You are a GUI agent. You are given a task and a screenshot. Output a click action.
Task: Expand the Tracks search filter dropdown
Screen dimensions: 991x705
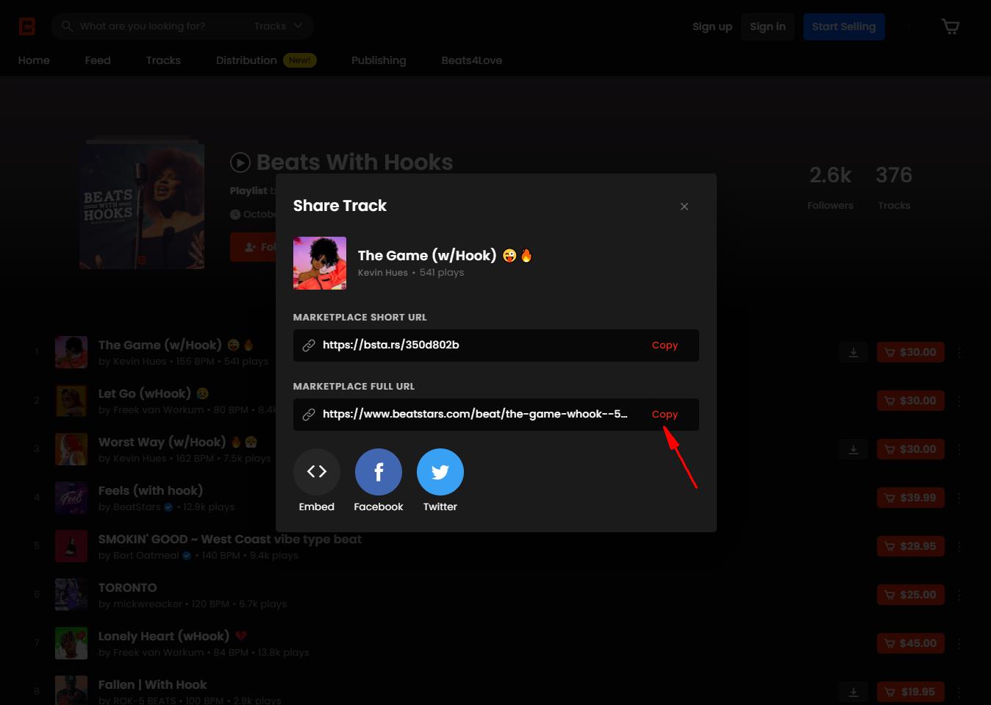tap(278, 26)
